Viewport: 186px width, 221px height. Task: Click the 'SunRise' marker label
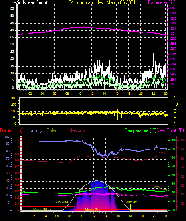click(61, 202)
